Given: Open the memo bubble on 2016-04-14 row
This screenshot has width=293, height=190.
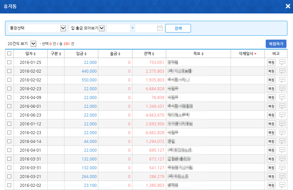Looking at the screenshot, I should (282, 141).
